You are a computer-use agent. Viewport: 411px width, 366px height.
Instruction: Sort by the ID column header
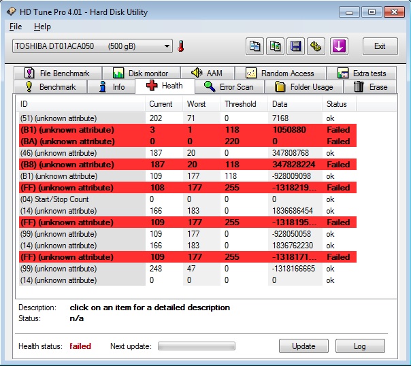(81, 104)
